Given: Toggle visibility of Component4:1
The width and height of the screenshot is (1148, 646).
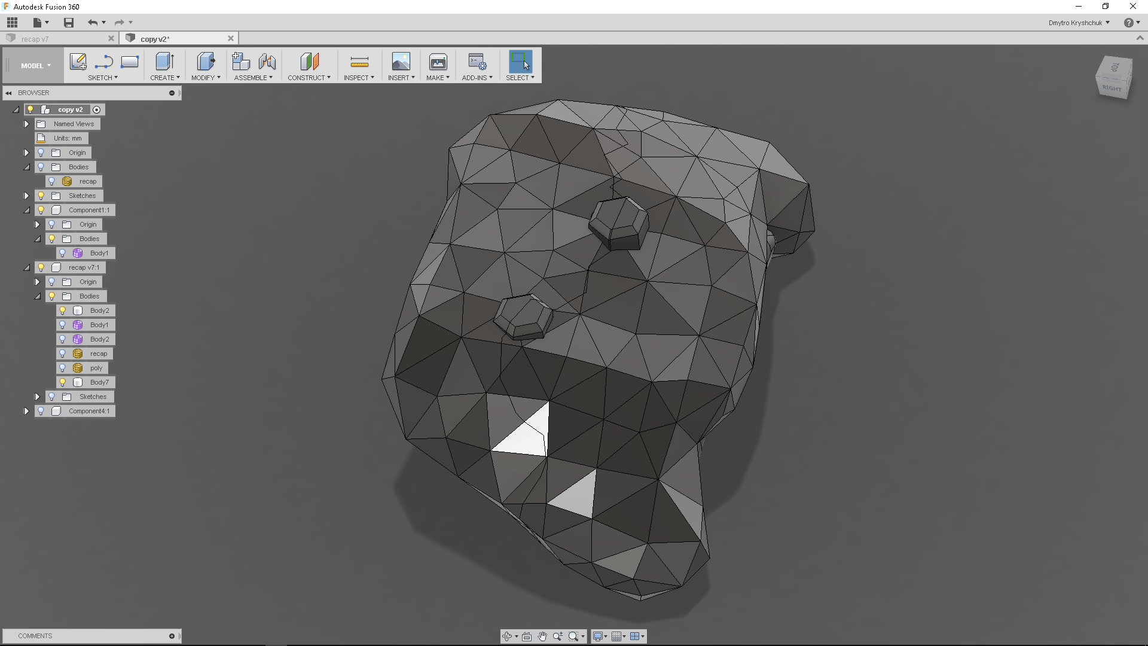Looking at the screenshot, I should click(x=41, y=411).
